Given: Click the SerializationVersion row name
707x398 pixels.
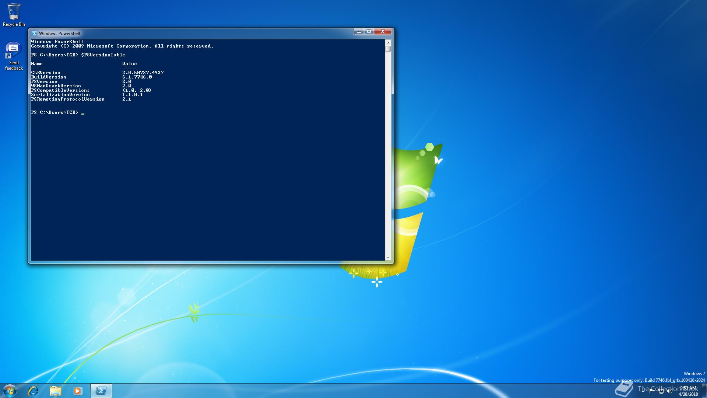Looking at the screenshot, I should coord(60,95).
